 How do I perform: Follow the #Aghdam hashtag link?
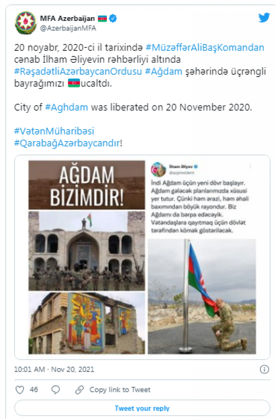pos(67,107)
